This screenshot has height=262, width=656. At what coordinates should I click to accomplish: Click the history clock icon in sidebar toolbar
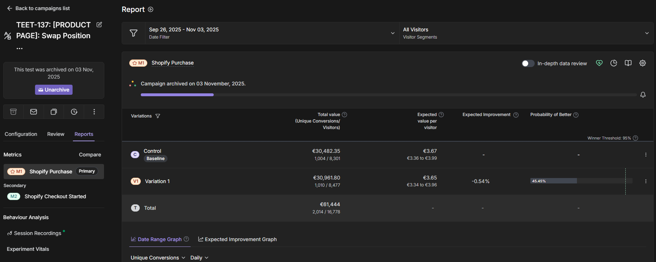point(74,112)
